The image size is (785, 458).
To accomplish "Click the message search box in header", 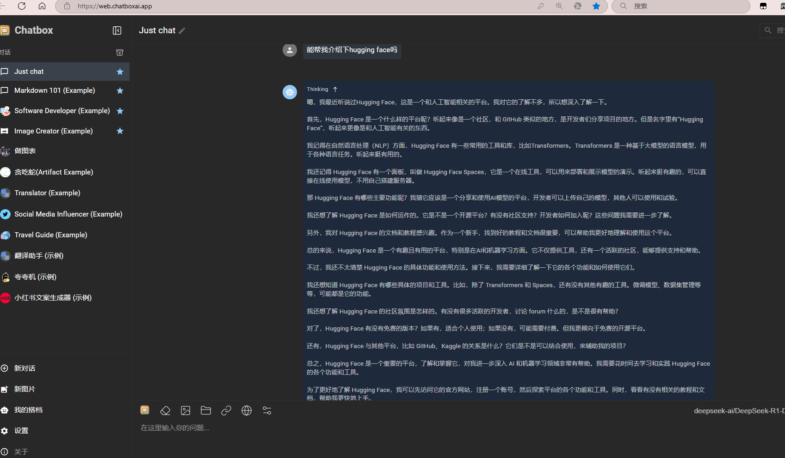I will [x=773, y=30].
